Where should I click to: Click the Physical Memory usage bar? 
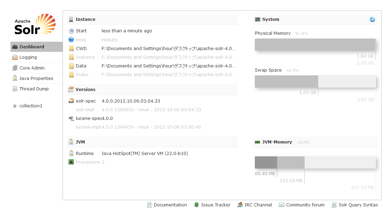click(x=315, y=45)
